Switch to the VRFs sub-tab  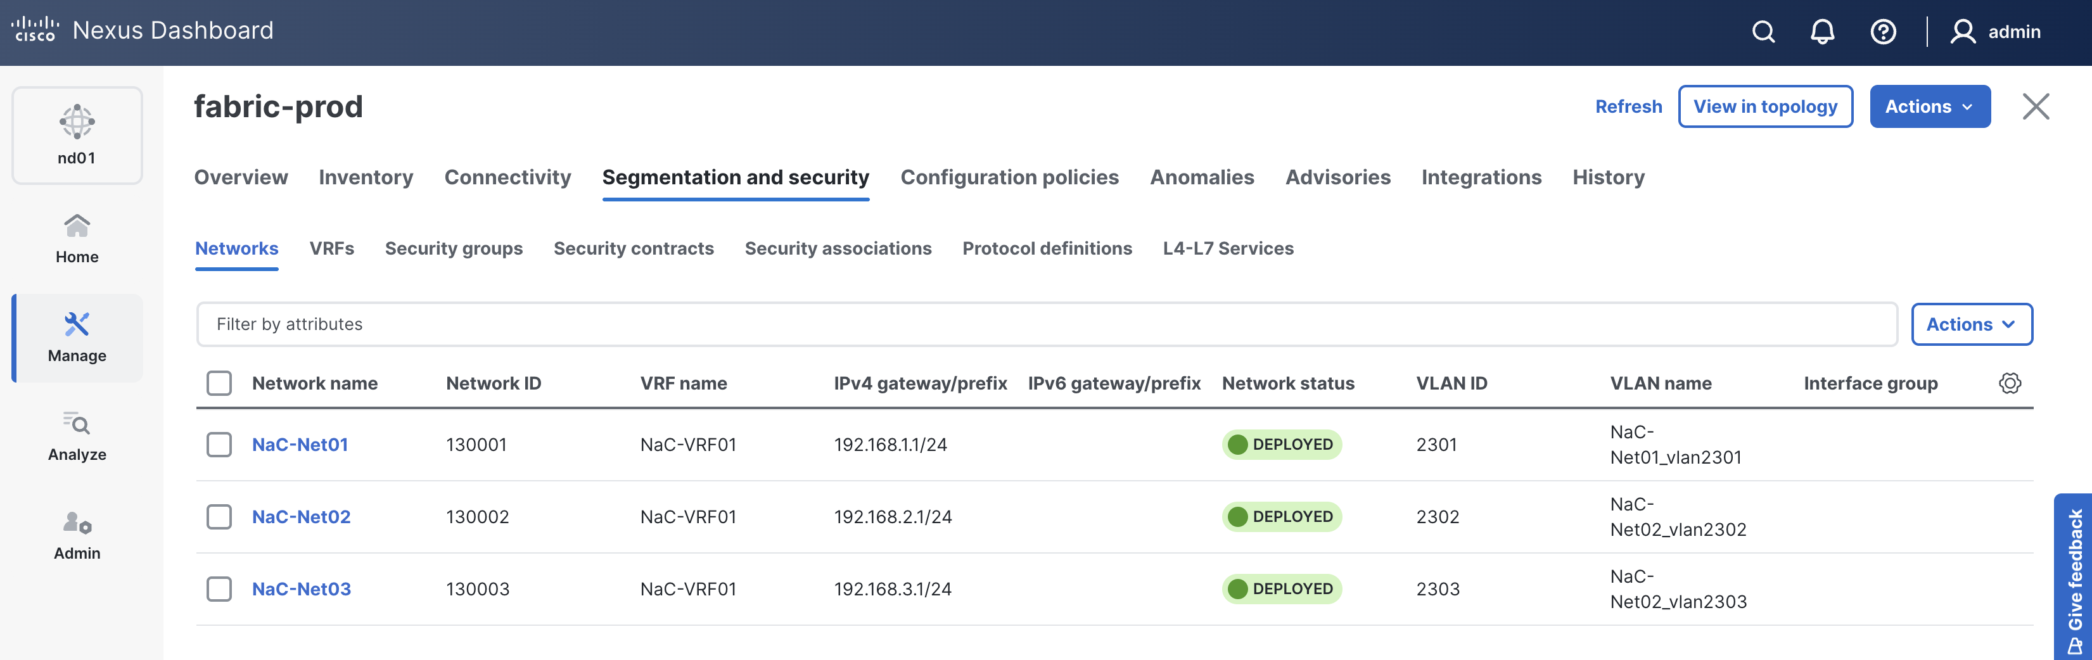[x=331, y=248]
